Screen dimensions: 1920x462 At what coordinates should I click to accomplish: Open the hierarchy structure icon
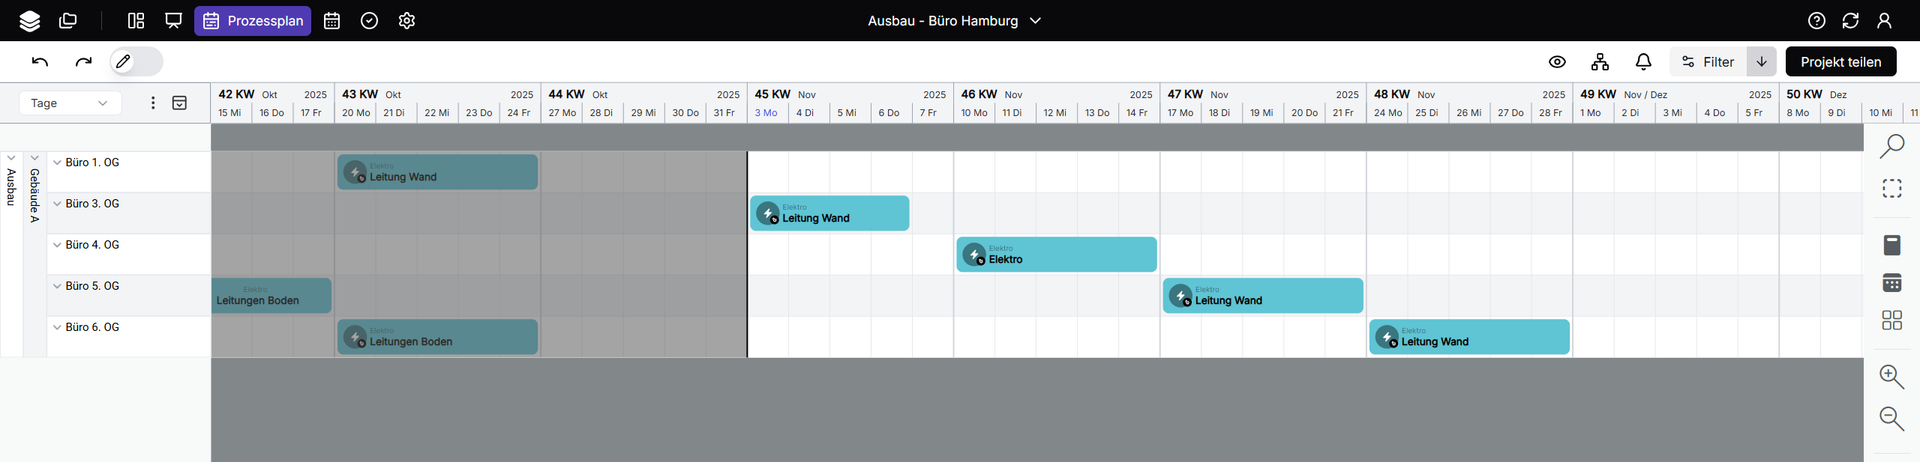click(1600, 62)
